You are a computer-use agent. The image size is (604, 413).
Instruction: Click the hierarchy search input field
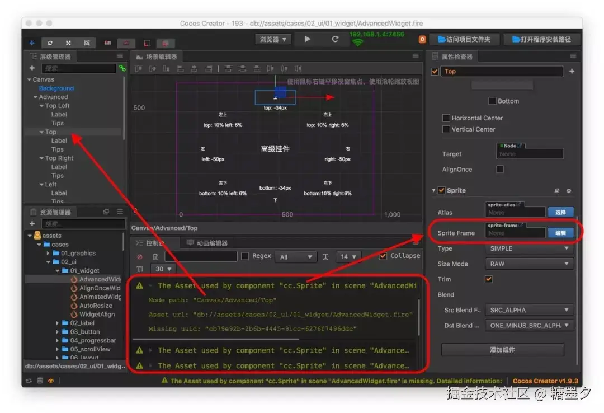[x=79, y=68]
